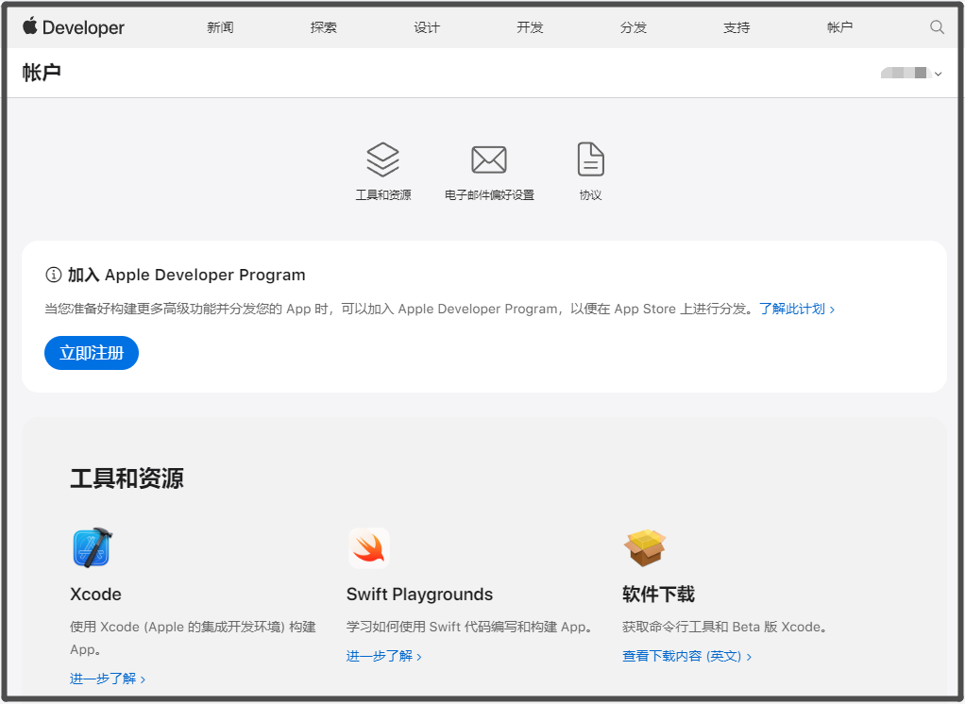Open 软件下载 via the package box icon

pos(645,547)
